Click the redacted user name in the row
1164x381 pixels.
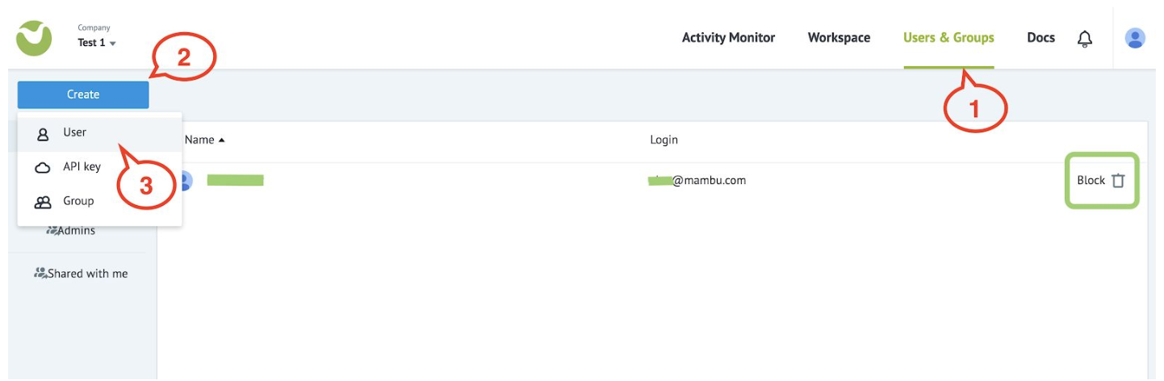tap(235, 180)
